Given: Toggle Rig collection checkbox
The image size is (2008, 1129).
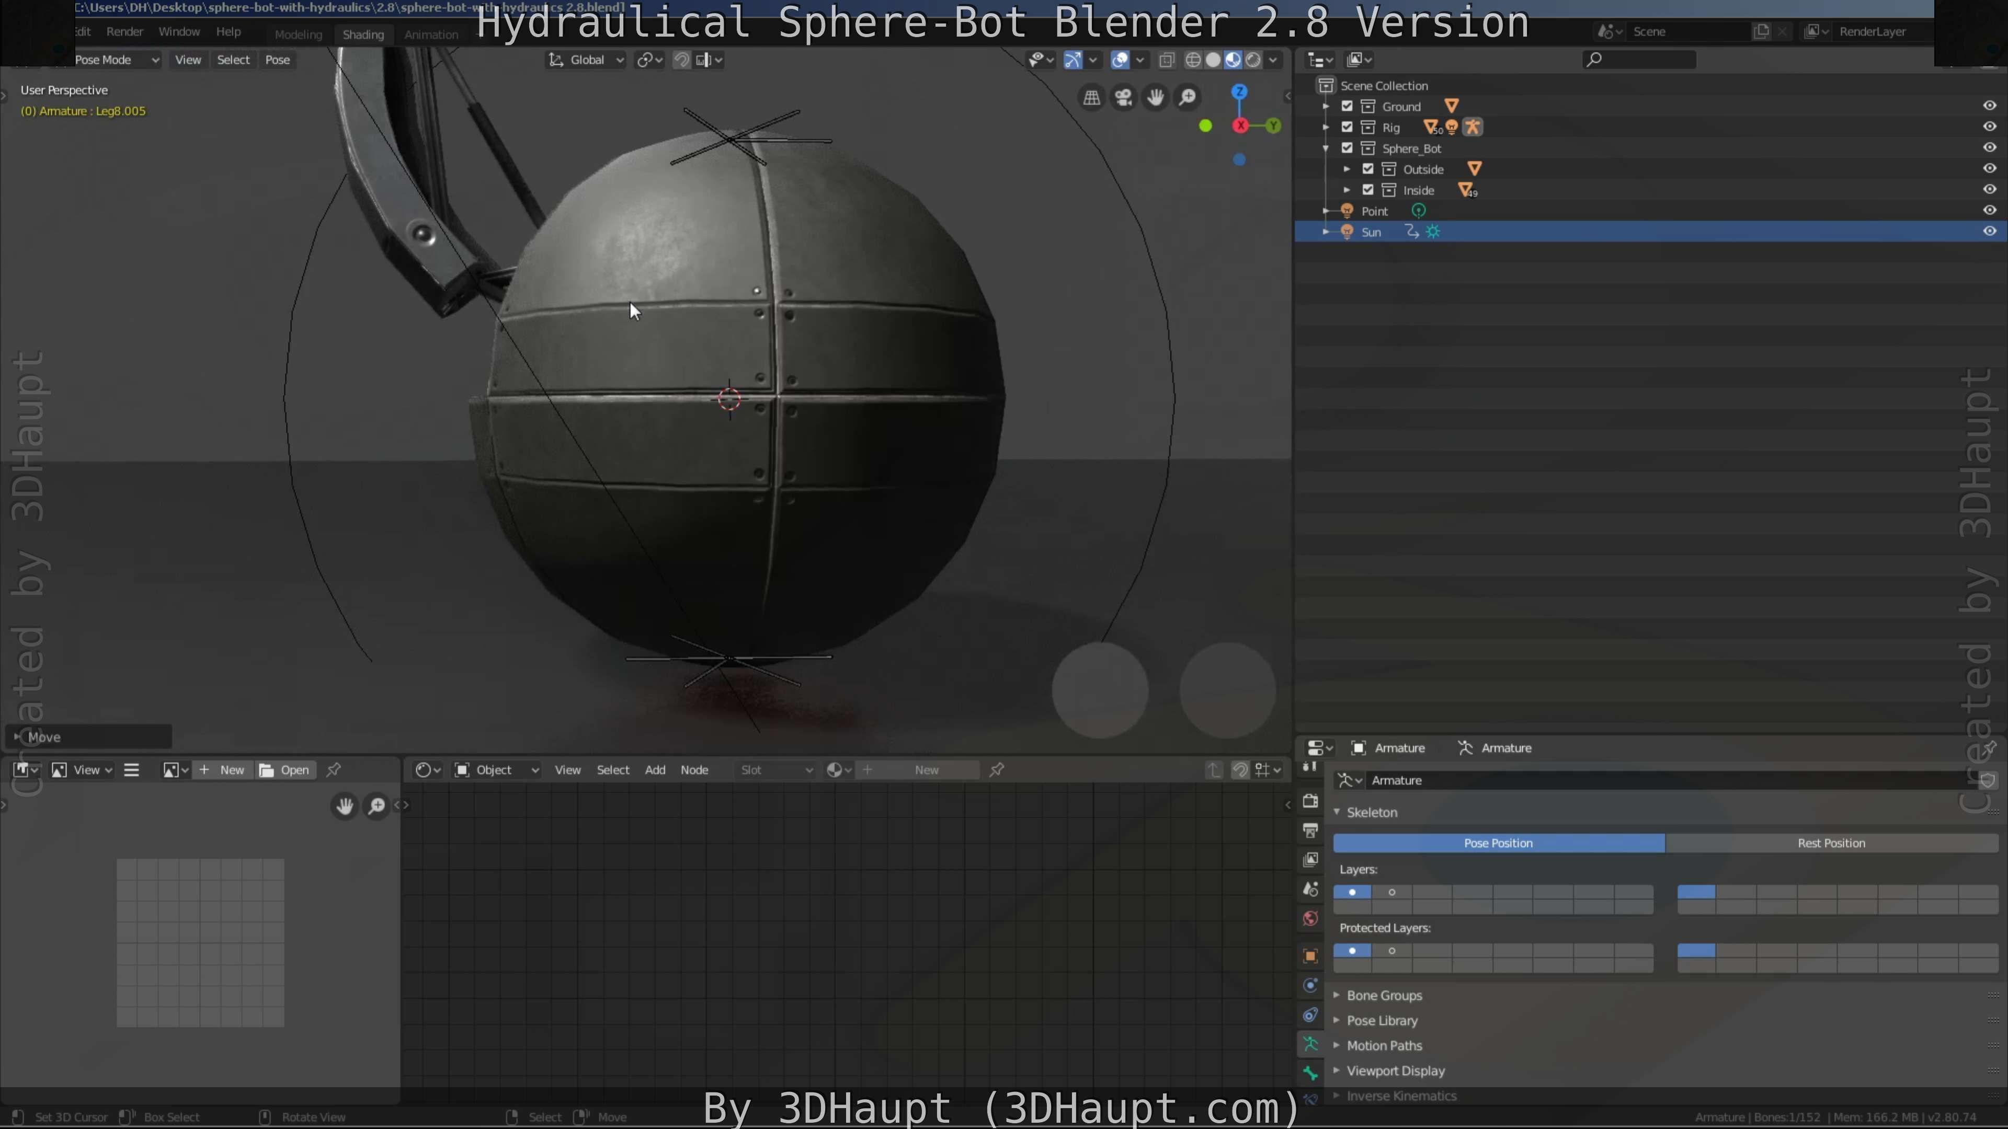Looking at the screenshot, I should pos(1347,127).
